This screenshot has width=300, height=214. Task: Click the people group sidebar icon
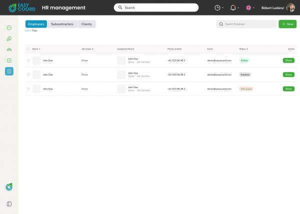[9, 49]
